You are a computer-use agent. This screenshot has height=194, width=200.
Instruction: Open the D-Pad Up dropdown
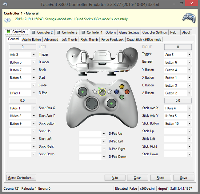(x=104, y=134)
